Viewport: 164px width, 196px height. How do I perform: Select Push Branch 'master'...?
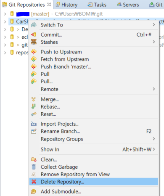coord(94,66)
